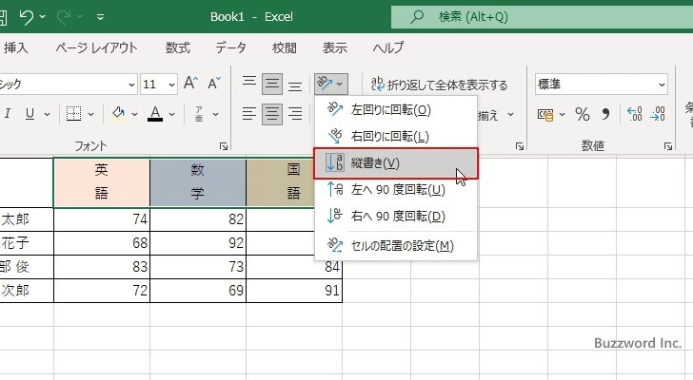This screenshot has width=693, height=380.
Task: Open the 挿入 ribbon tab
Action: 15,47
